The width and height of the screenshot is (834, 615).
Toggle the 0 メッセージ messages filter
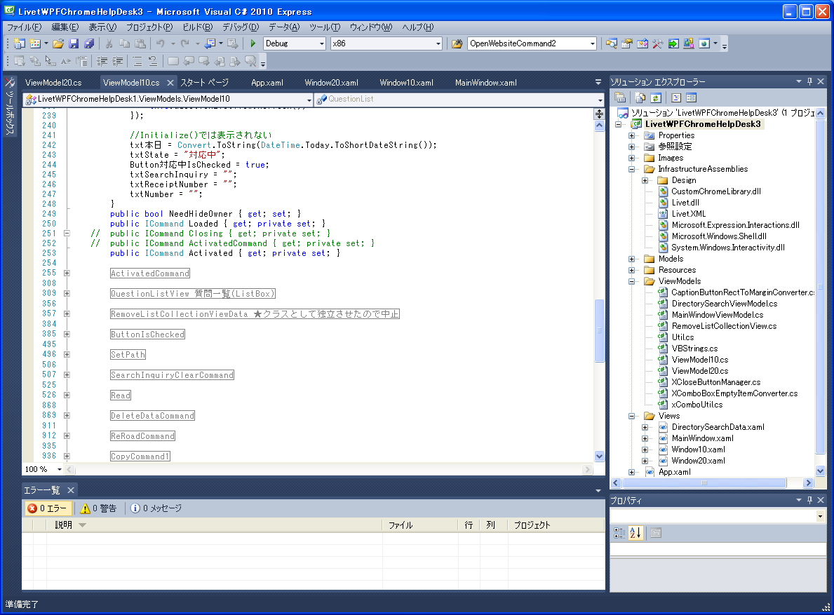point(156,508)
